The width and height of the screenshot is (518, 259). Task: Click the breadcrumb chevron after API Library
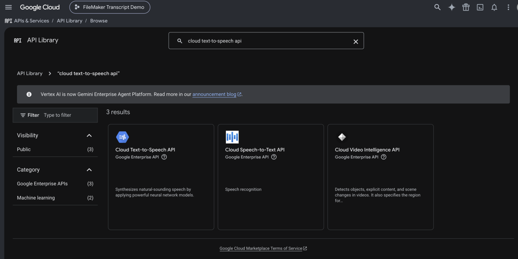(x=50, y=73)
